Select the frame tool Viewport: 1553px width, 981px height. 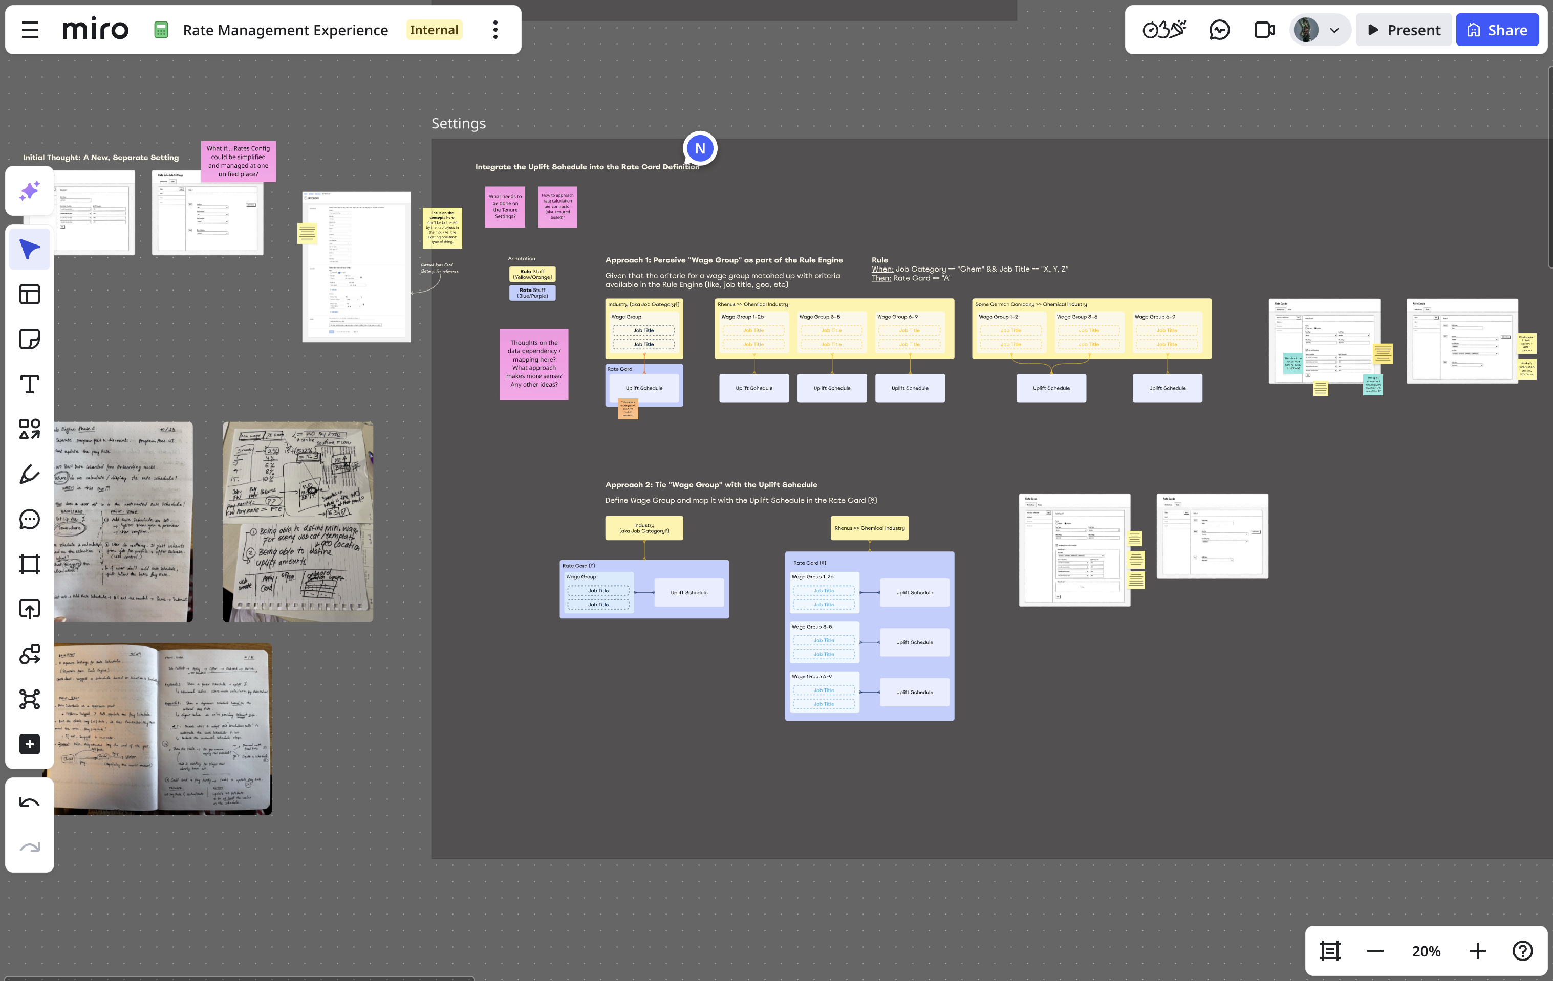(30, 565)
